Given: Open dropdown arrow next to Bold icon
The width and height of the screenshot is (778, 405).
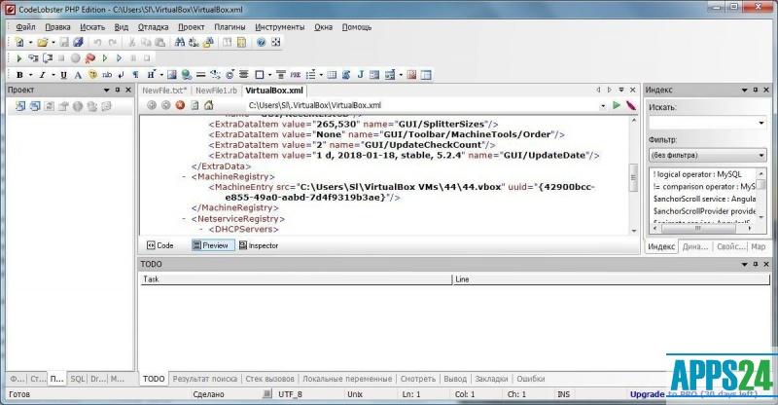Looking at the screenshot, I should coord(30,76).
